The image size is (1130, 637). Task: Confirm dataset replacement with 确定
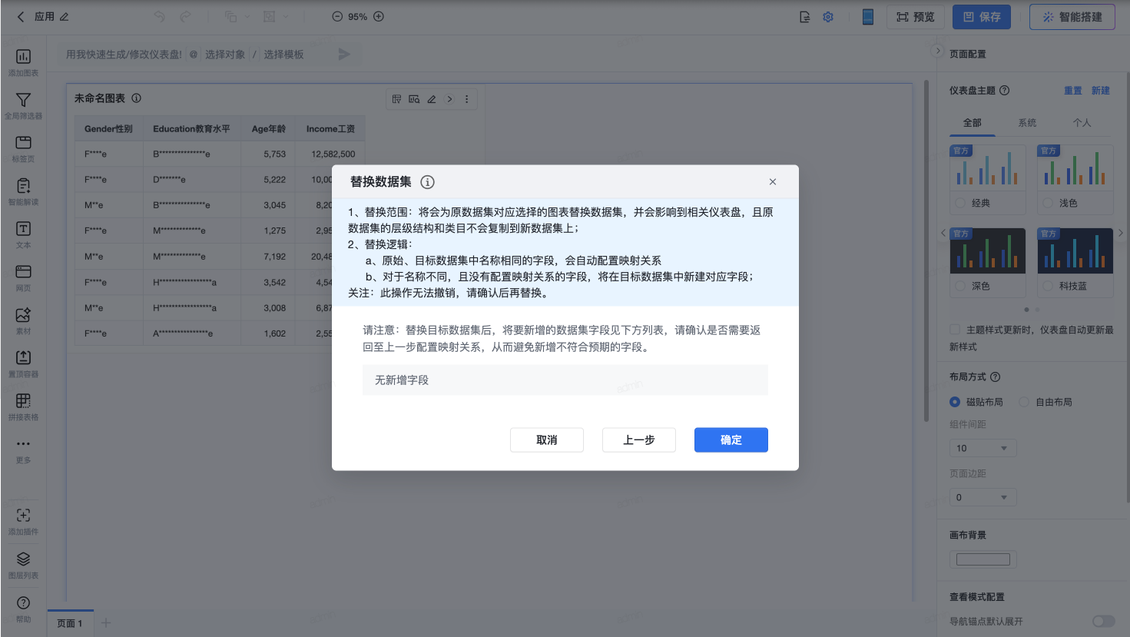click(731, 440)
